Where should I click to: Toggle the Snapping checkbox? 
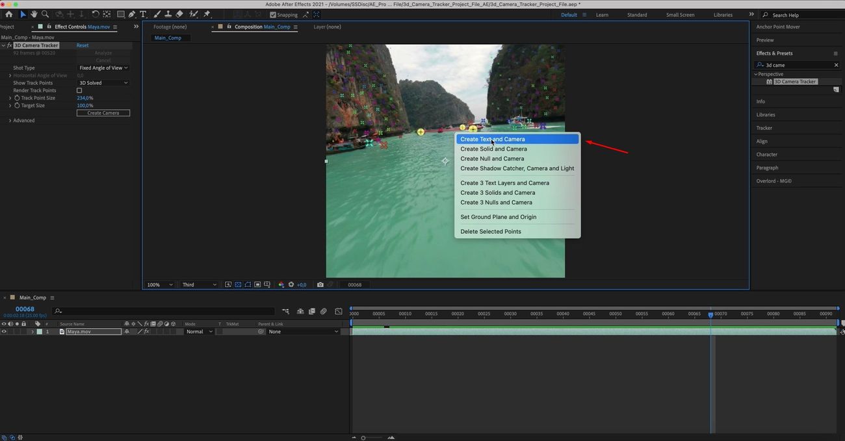click(x=273, y=15)
